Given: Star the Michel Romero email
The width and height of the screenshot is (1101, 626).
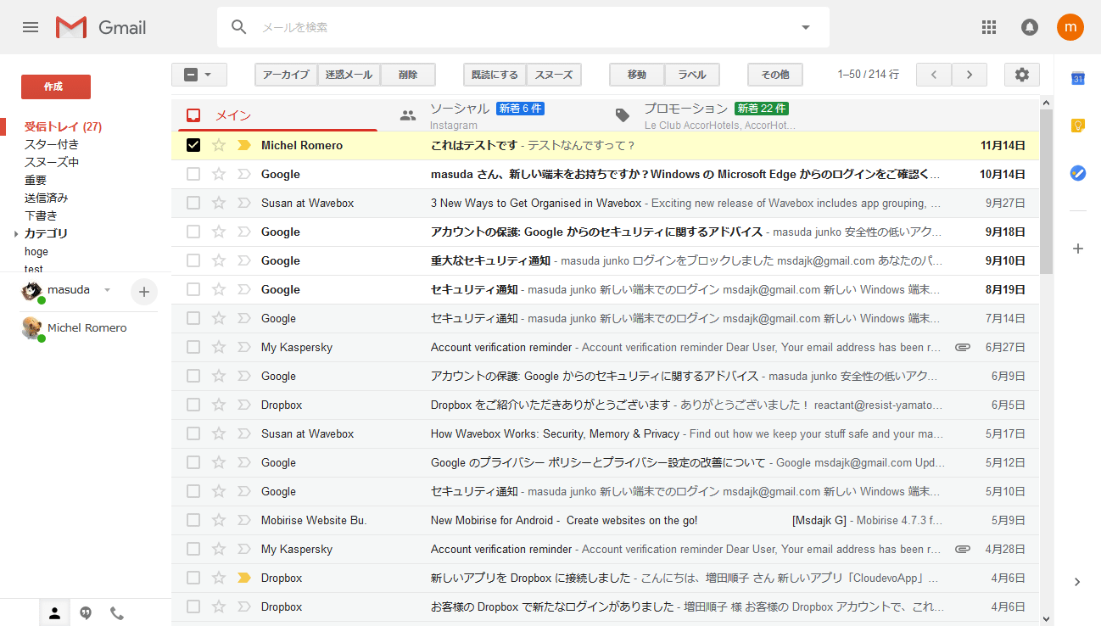Looking at the screenshot, I should [219, 145].
